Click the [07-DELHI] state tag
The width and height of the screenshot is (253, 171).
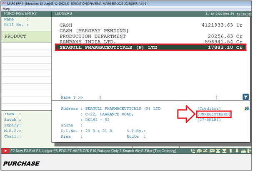[x=209, y=120]
